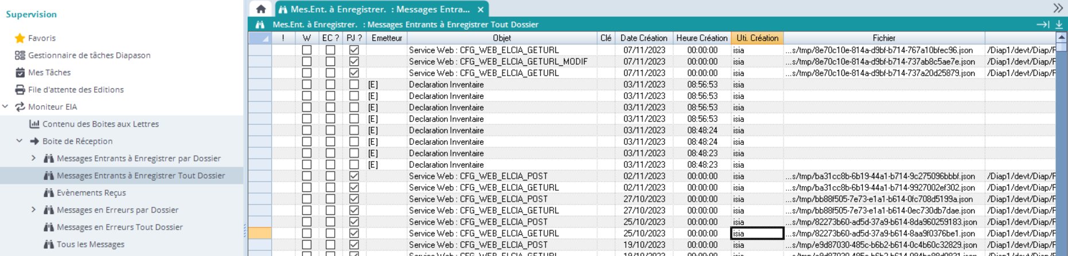Sort by Date Création column header
Screen dimensions: 1068x256
coord(644,38)
